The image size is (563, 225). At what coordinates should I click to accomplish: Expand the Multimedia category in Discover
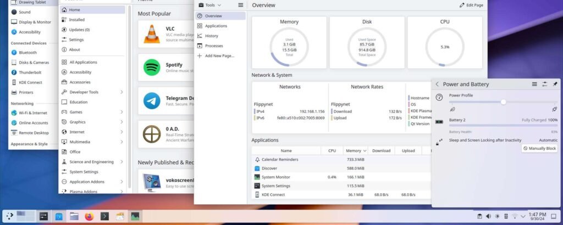click(122, 142)
